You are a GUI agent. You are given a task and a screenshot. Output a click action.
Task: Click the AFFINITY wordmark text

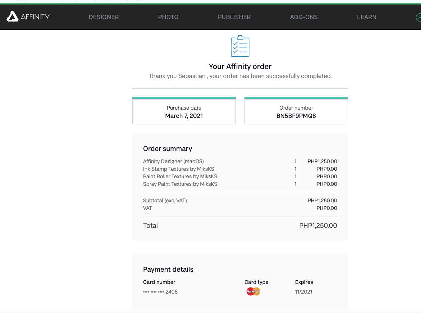[x=35, y=17]
